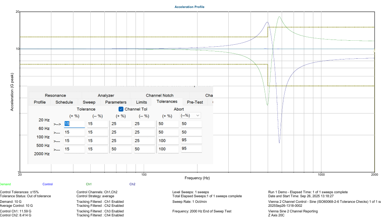Edit Tolerance +% field for 60-100 Hz band

click(74, 132)
